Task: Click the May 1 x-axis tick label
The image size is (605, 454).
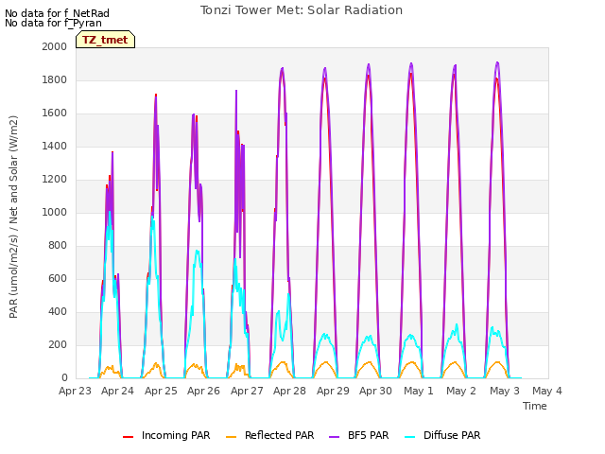Action: [x=419, y=391]
